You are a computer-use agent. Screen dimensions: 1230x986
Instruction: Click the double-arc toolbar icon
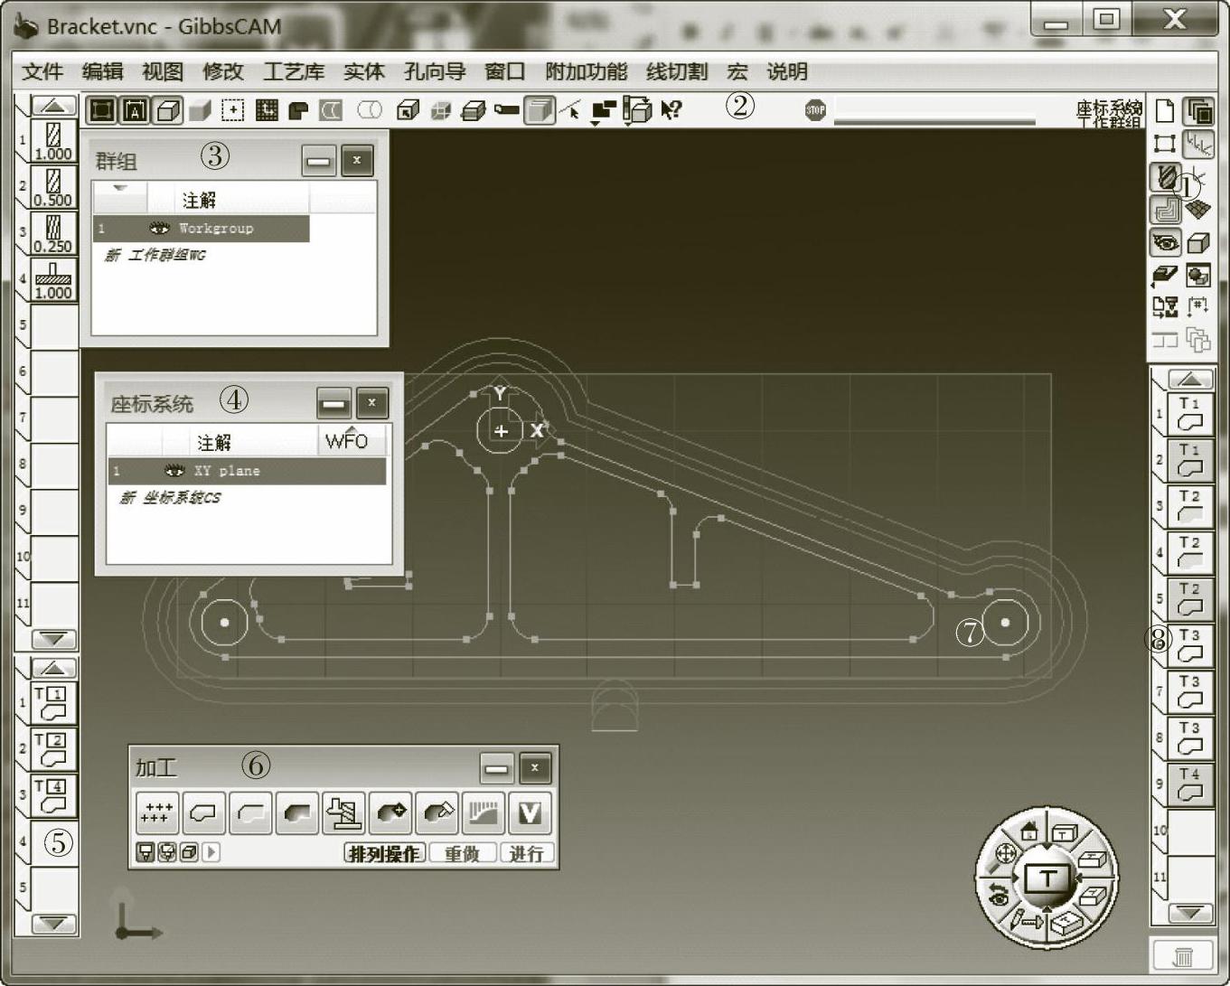(x=332, y=110)
